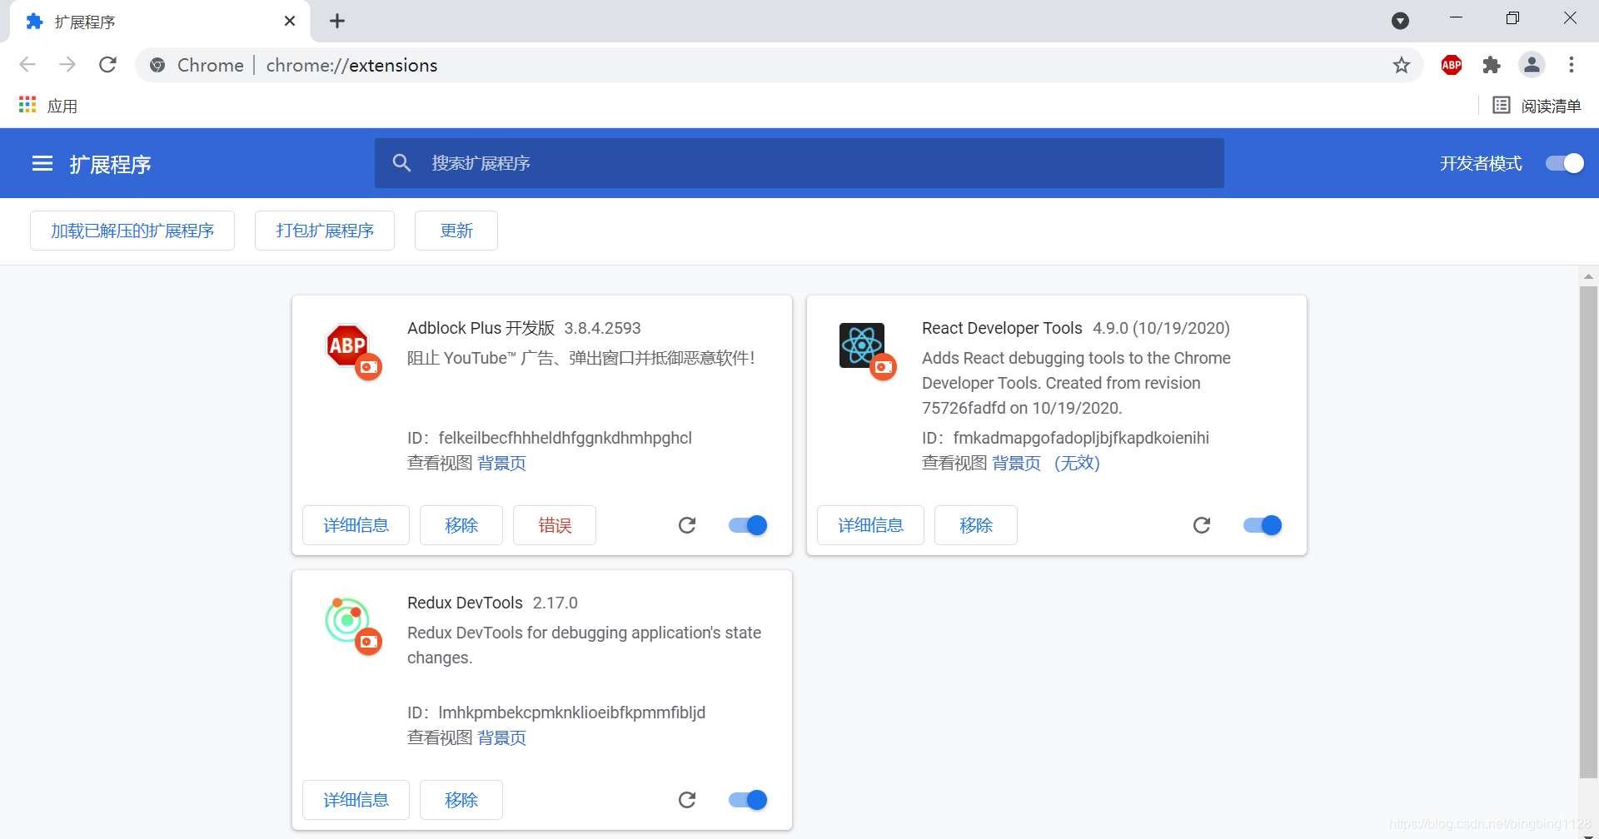Click the site info icon in address bar
The width and height of the screenshot is (1599, 839).
pos(157,65)
